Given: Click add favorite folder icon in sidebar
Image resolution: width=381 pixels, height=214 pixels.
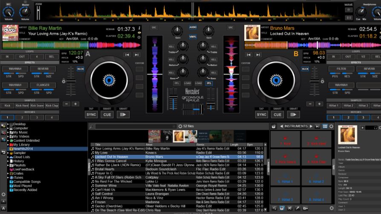Looking at the screenshot, I should [x=3, y=126].
